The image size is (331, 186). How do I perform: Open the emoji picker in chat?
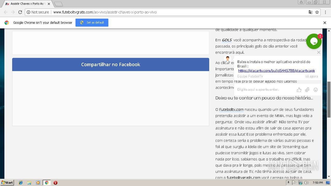tap(315, 90)
